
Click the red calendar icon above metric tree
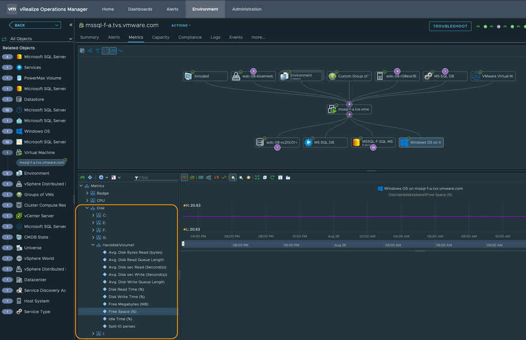114,178
